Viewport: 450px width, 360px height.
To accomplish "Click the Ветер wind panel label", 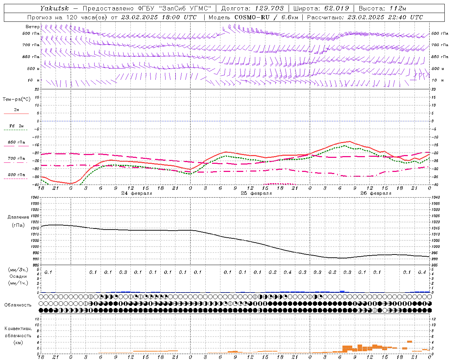I will (32, 27).
